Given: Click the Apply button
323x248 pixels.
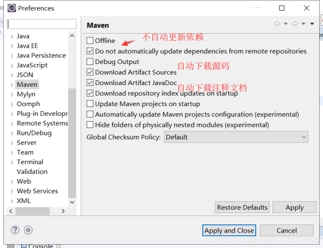Looking at the screenshot, I should tap(295, 207).
